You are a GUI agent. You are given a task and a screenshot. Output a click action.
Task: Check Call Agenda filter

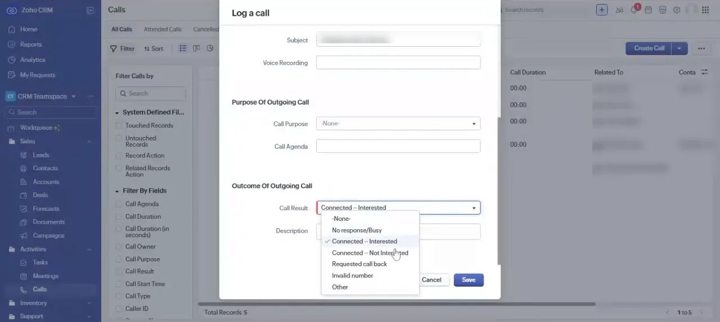pos(119,204)
